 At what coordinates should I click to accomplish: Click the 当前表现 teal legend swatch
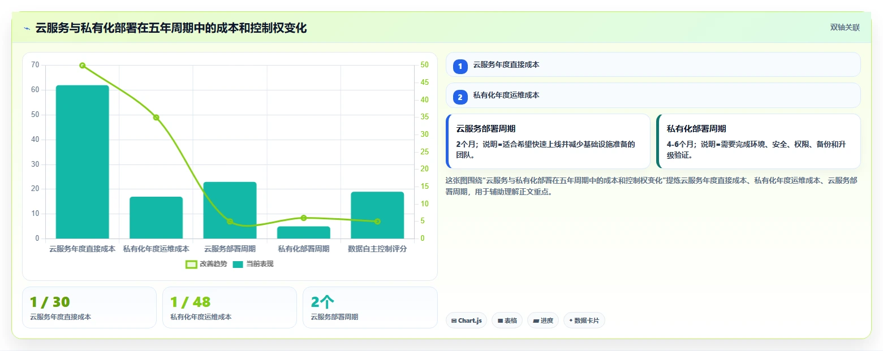(238, 264)
